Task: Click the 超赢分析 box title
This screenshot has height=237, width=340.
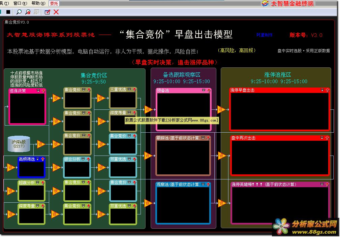Action: click(27, 183)
